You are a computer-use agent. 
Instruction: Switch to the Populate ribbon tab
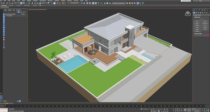(x=35, y=6)
